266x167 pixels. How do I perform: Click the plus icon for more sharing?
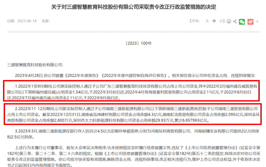257,21
